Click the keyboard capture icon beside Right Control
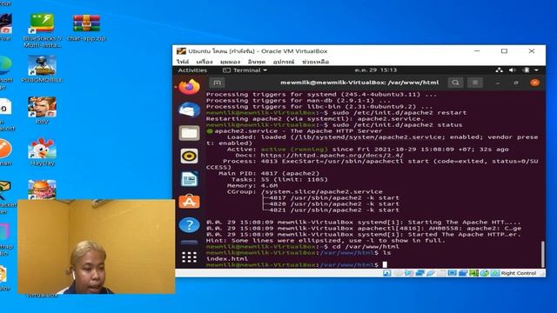The image size is (557, 313). pos(495,273)
